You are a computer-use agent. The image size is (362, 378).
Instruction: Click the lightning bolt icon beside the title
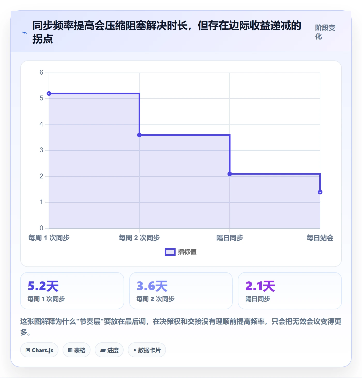click(25, 33)
